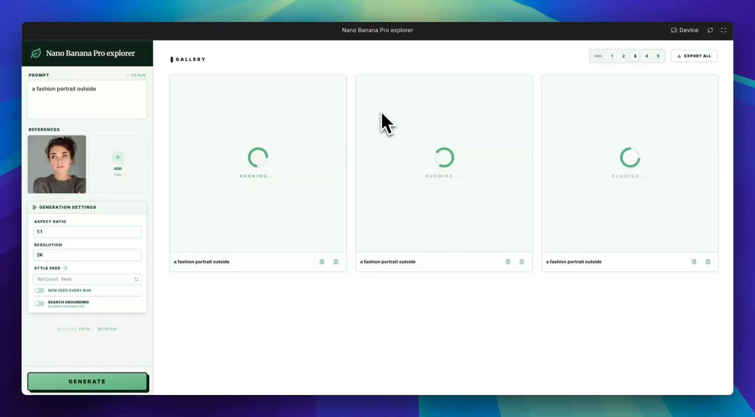The width and height of the screenshot is (755, 417).
Task: Click the grid view icon in the pagination bar
Action: [598, 56]
